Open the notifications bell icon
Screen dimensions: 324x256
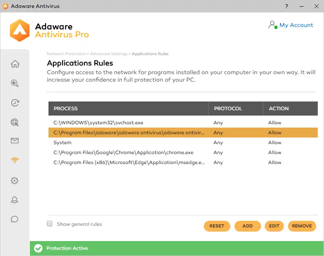point(15,200)
